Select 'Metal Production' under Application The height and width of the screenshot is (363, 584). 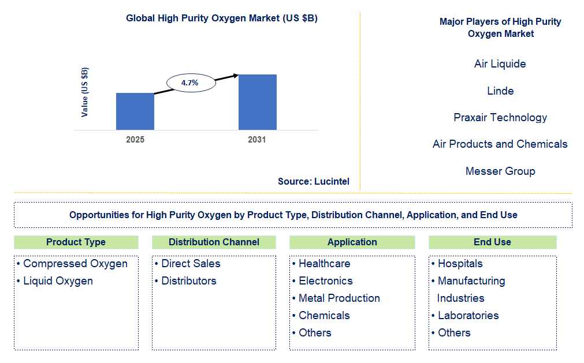coord(336,298)
